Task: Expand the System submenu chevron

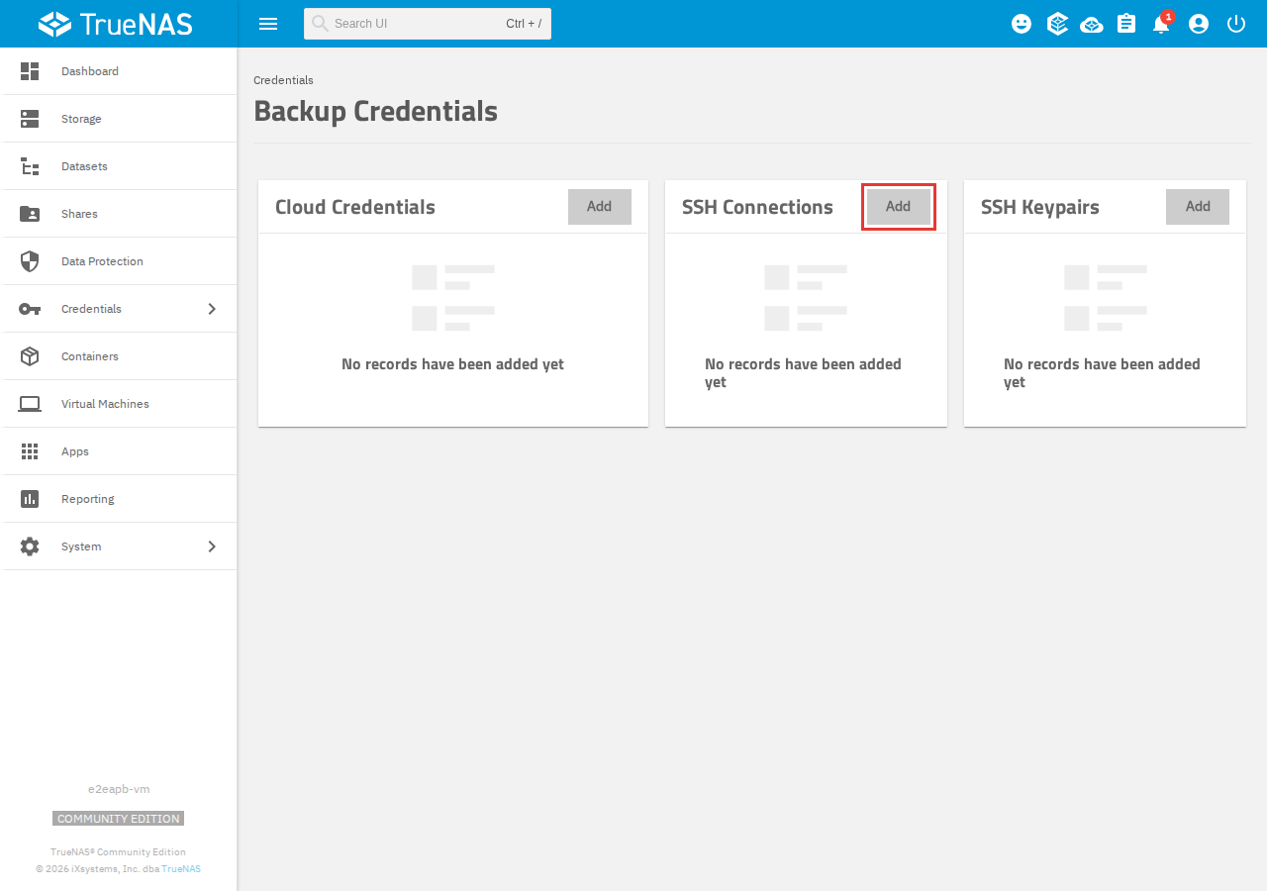Action: point(212,546)
